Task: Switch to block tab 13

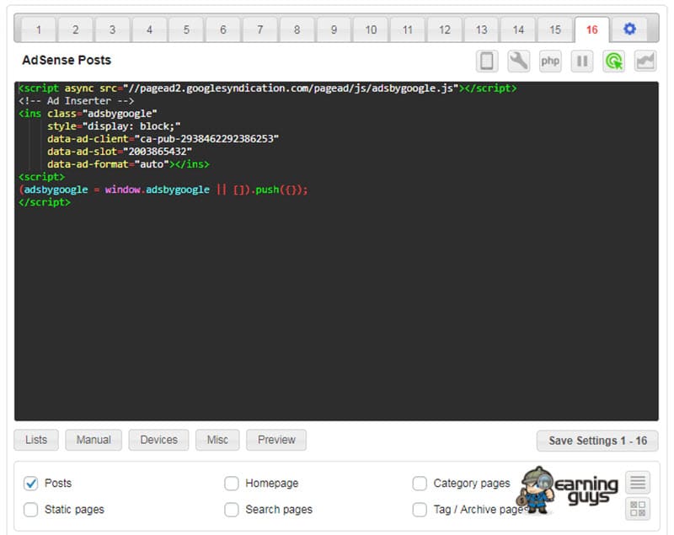Action: click(x=481, y=29)
